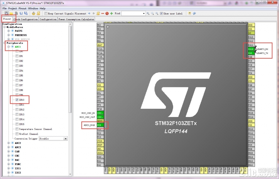Check the IN7 channel checkbox
Viewport: 279px width, 179px height.
(x=17, y=85)
